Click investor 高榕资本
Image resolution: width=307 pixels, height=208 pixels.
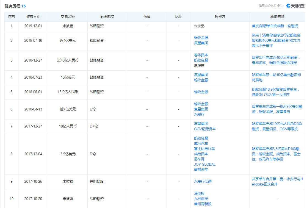coord(201,170)
